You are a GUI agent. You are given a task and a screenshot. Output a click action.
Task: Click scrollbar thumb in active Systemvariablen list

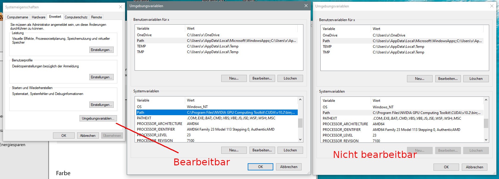coord(300,123)
